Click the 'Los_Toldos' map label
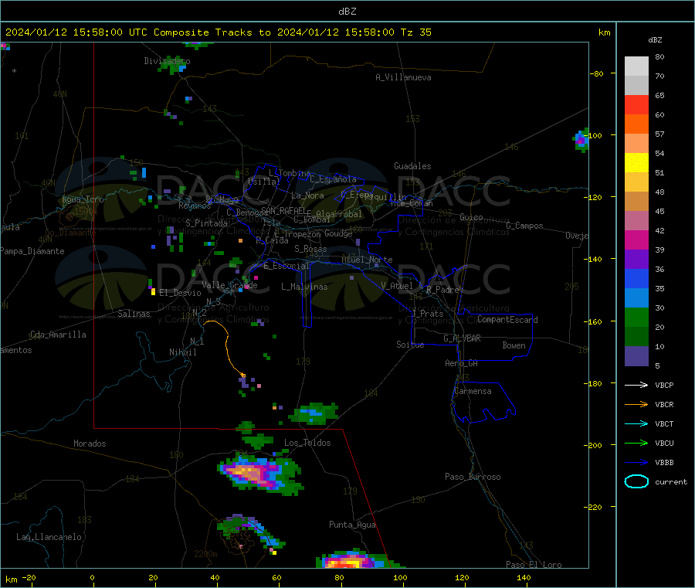The width and height of the screenshot is (695, 588). 307,443
